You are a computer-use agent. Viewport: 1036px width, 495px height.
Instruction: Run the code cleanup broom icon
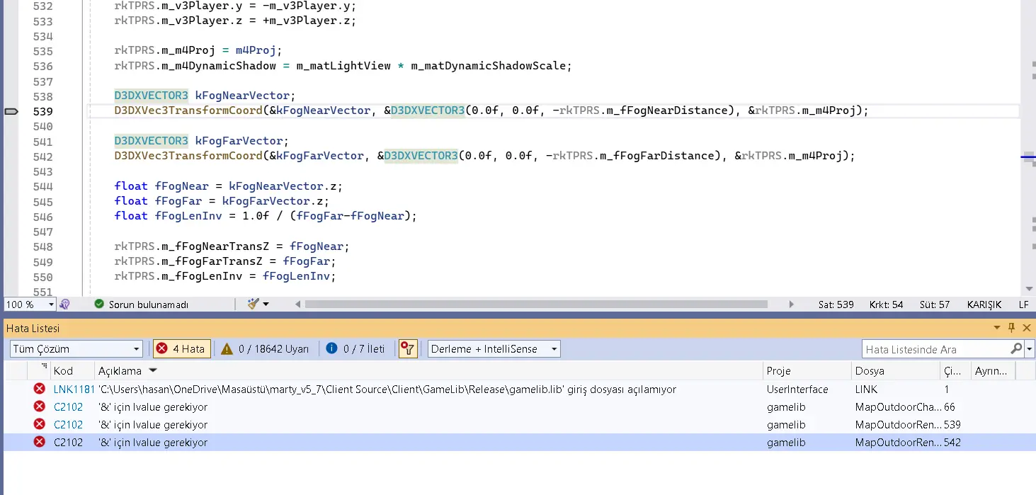(254, 304)
